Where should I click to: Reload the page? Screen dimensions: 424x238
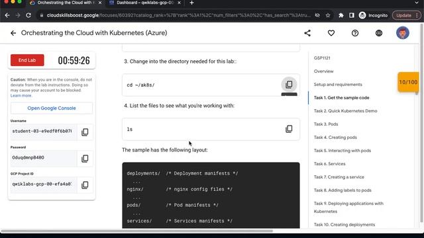tap(28, 15)
